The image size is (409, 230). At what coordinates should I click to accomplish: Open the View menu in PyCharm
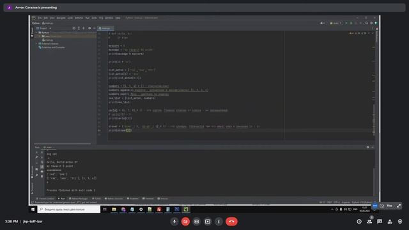[52, 18]
